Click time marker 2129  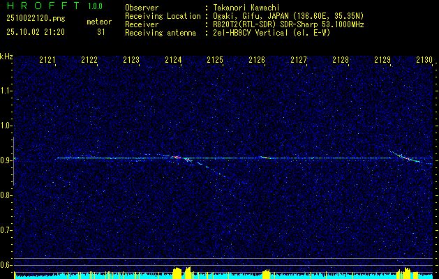tap(382, 59)
